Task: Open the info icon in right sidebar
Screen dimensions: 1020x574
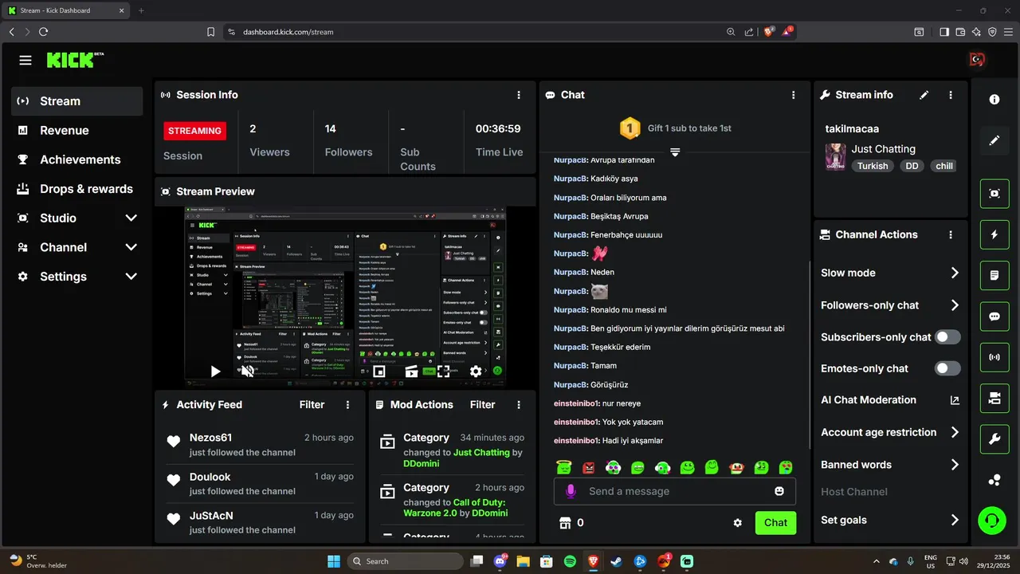Action: pos(994,100)
